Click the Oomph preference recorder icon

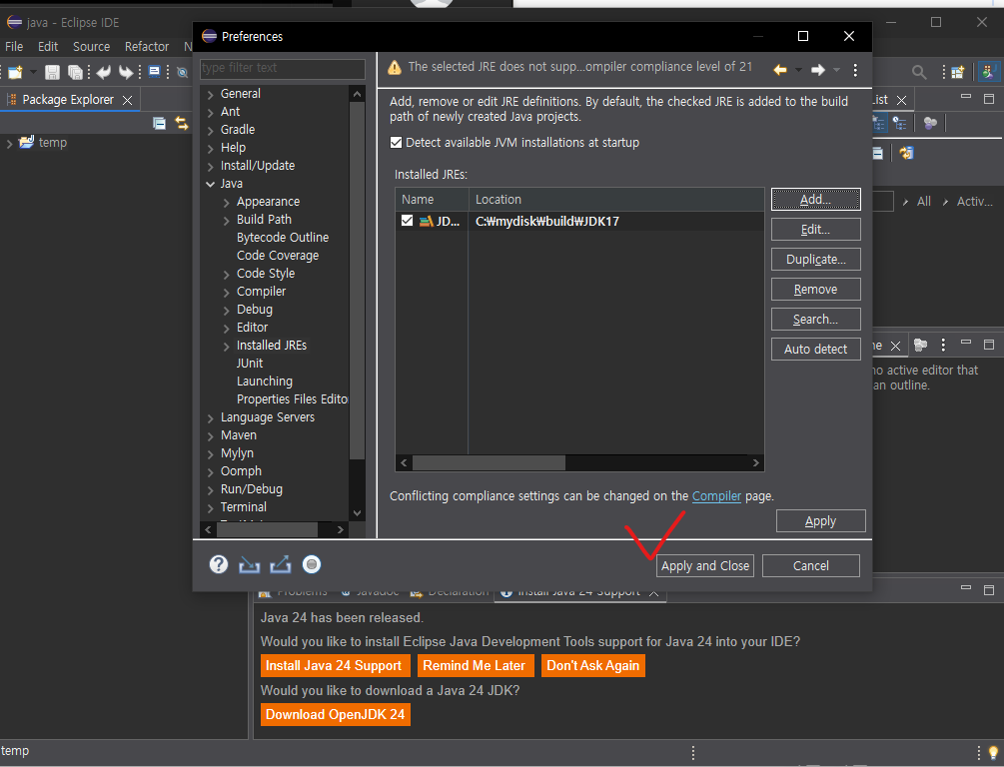tap(311, 564)
